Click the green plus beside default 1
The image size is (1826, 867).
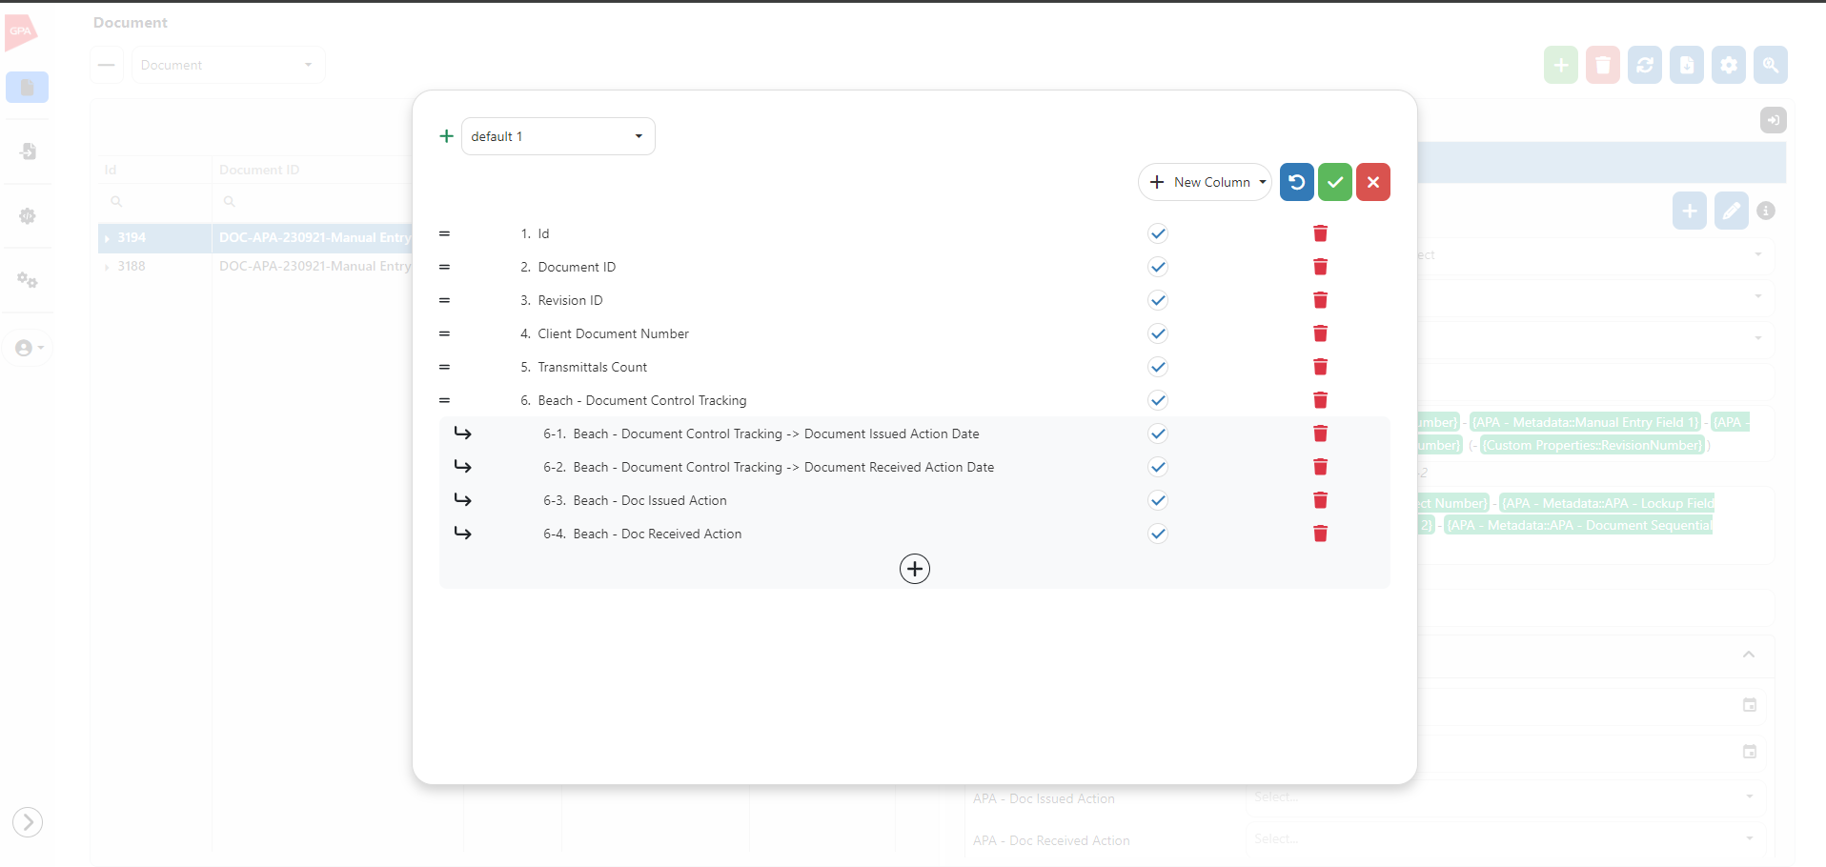tap(446, 136)
